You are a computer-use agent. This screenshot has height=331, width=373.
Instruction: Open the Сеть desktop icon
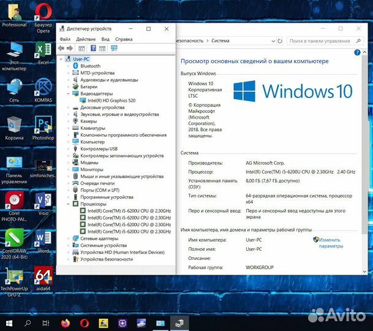tap(14, 91)
